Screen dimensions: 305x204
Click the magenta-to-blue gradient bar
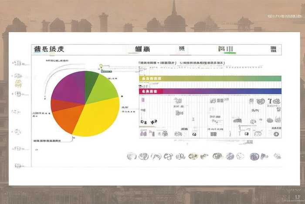[210, 91]
